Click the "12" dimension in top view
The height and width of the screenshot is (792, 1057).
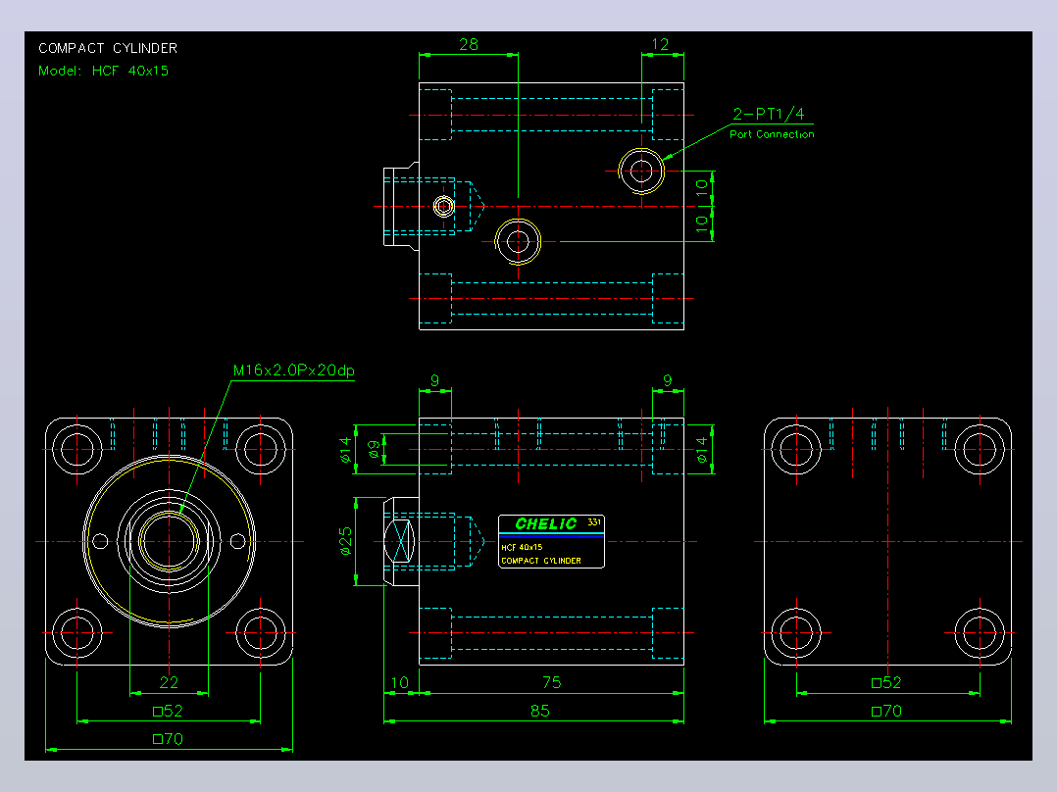pyautogui.click(x=660, y=44)
